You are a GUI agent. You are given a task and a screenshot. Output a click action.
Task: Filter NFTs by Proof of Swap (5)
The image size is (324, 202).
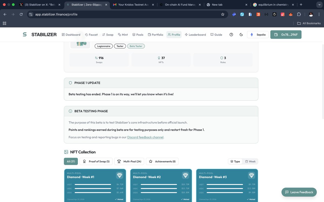[x=96, y=161]
